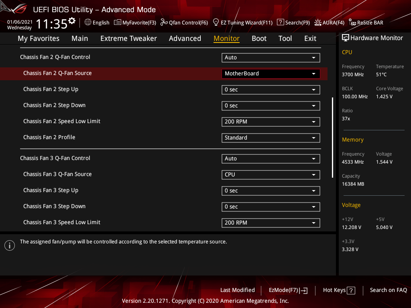Open Chassis Fan 2 Profile dropdown
This screenshot has width=411, height=308.
[x=271, y=138]
